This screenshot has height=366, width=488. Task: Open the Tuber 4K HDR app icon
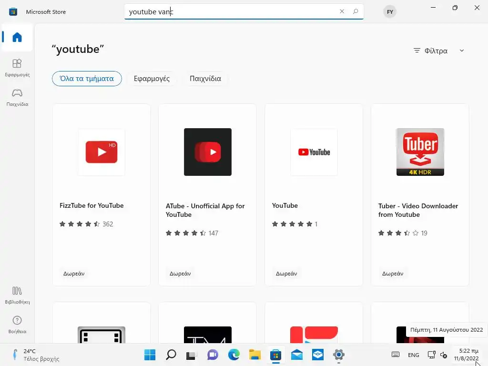pos(420,152)
